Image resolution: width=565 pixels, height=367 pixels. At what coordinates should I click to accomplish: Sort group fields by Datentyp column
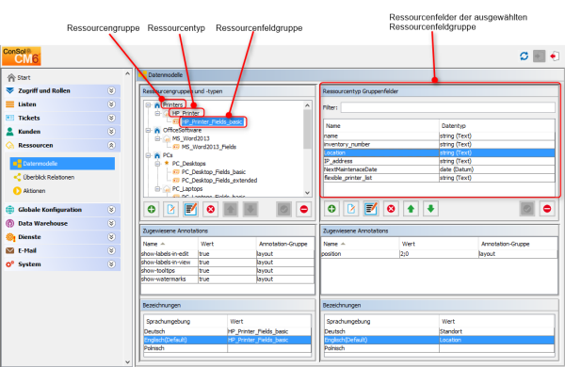coord(497,126)
